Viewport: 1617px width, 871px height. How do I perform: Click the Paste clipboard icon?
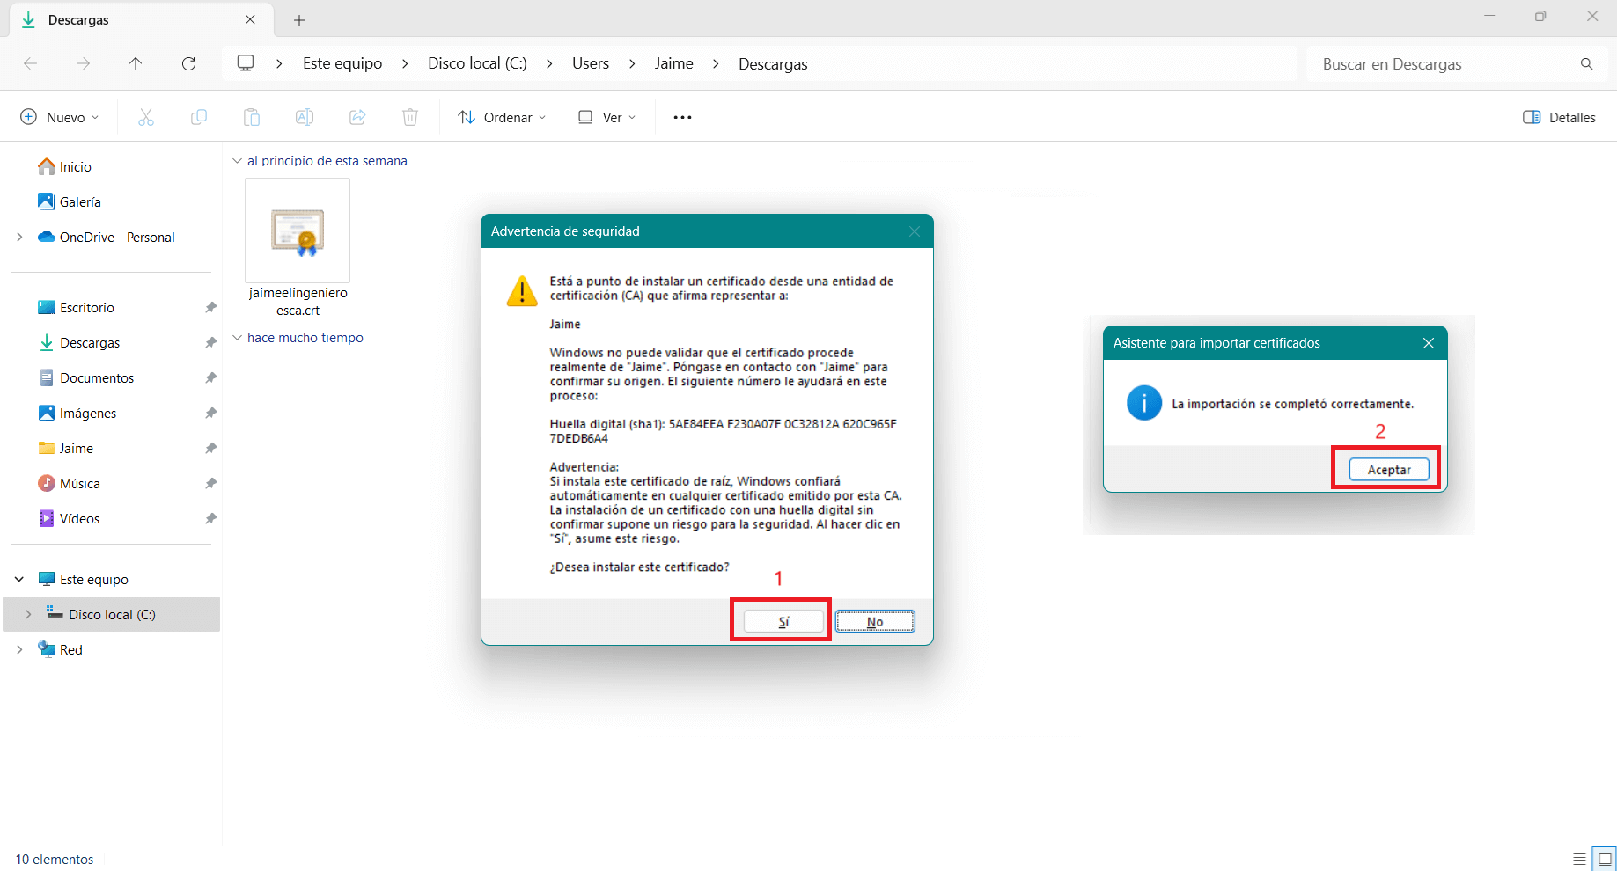(x=252, y=117)
